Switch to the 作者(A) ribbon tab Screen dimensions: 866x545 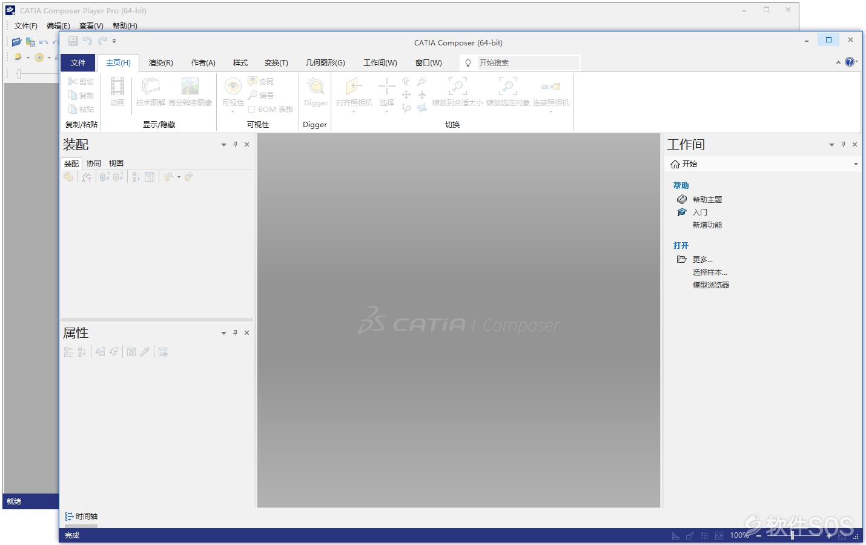203,63
